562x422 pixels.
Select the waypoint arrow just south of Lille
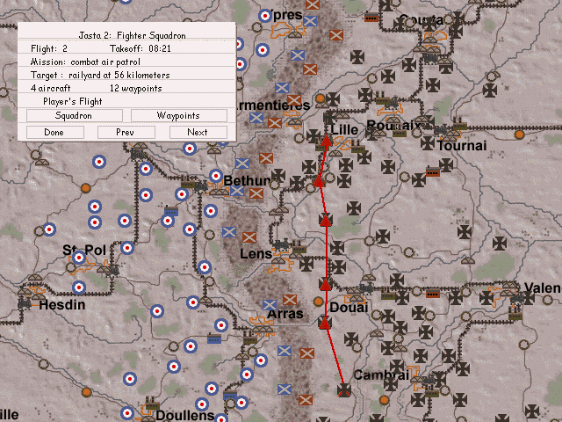(x=319, y=180)
